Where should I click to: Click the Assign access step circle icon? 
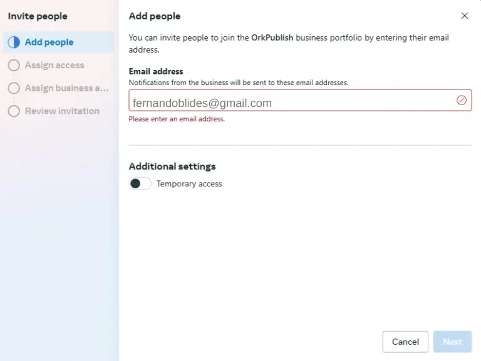pos(14,65)
